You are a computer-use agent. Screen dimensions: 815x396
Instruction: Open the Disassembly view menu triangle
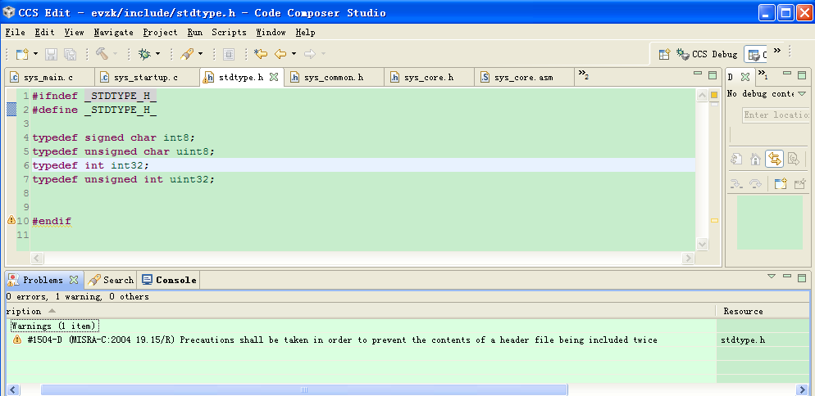(x=802, y=94)
